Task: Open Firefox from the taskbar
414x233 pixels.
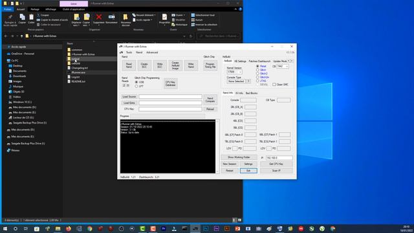Action: (69, 228)
